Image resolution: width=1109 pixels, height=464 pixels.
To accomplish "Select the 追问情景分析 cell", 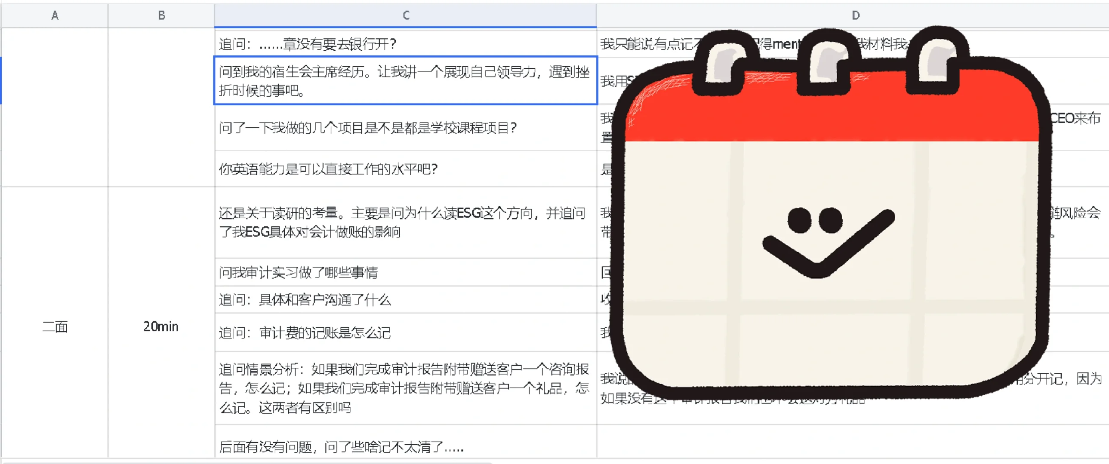I will 405,388.
